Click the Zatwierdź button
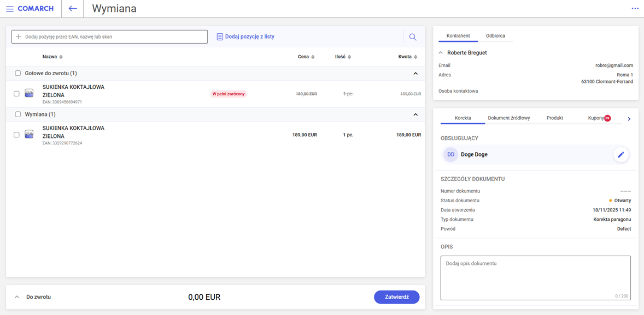Image resolution: width=644 pixels, height=315 pixels. 396,297
